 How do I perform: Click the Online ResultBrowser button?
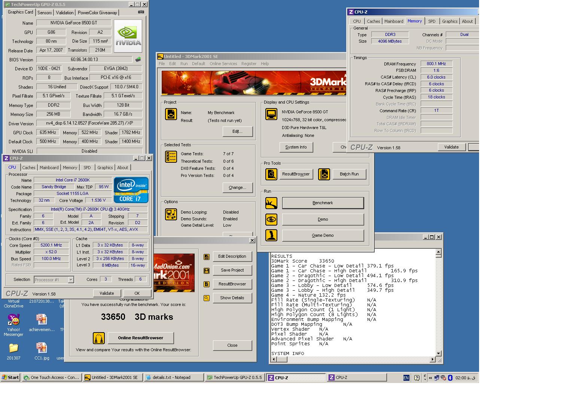click(x=141, y=338)
